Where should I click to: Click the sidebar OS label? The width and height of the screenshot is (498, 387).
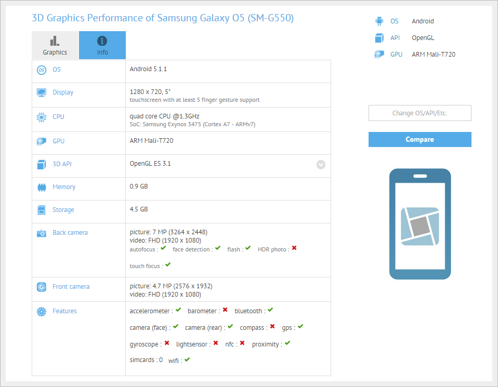[x=395, y=21]
